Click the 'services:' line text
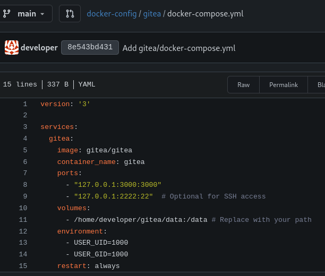325x276 pixels. point(59,127)
